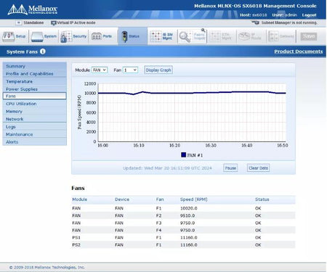327x272 pixels.
Task: Select the Status traffic light icon
Action: tap(124, 36)
